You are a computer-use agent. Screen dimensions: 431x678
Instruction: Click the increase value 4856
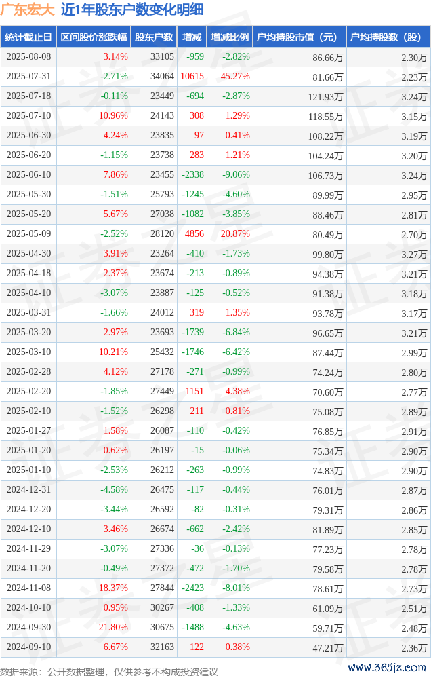coord(194,234)
